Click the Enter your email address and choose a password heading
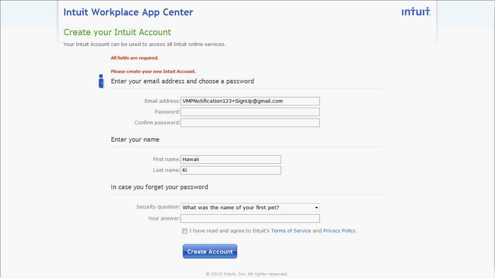Screen dimensions: 495x278 [183, 81]
